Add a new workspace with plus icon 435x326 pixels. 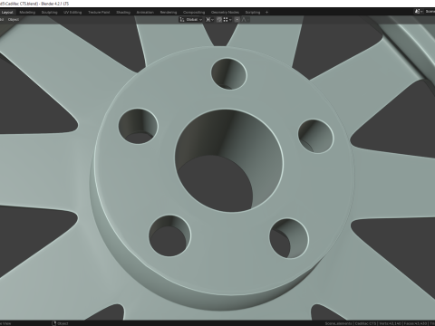click(x=266, y=13)
